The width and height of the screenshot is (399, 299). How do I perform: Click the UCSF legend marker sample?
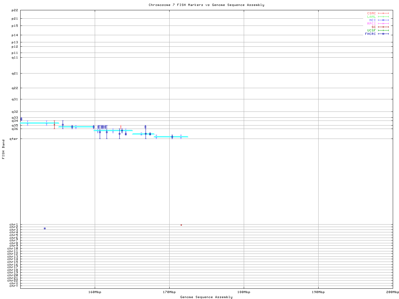383,30
